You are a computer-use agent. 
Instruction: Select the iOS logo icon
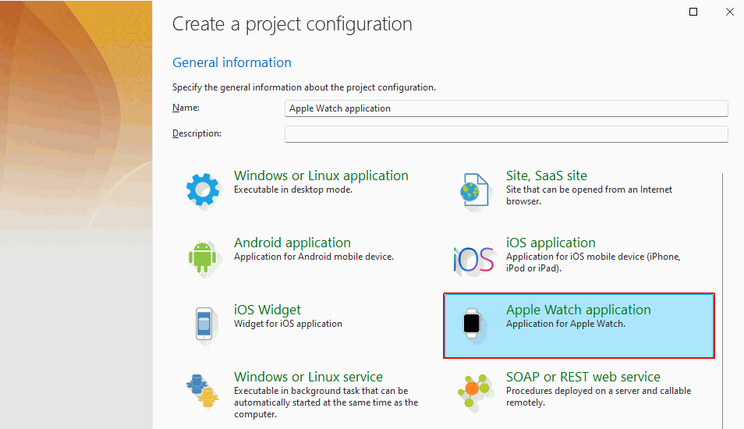pyautogui.click(x=473, y=260)
